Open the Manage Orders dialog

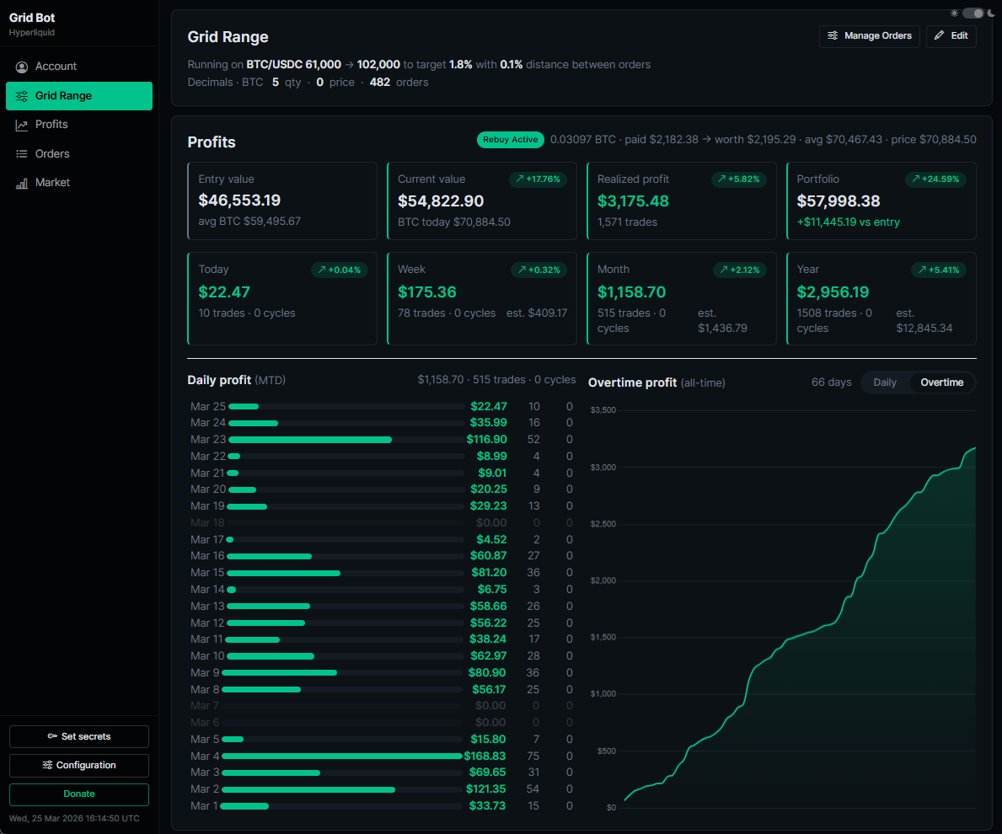[869, 36]
